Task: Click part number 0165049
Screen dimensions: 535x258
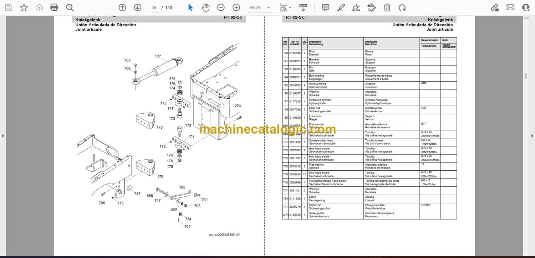Action: point(295,215)
